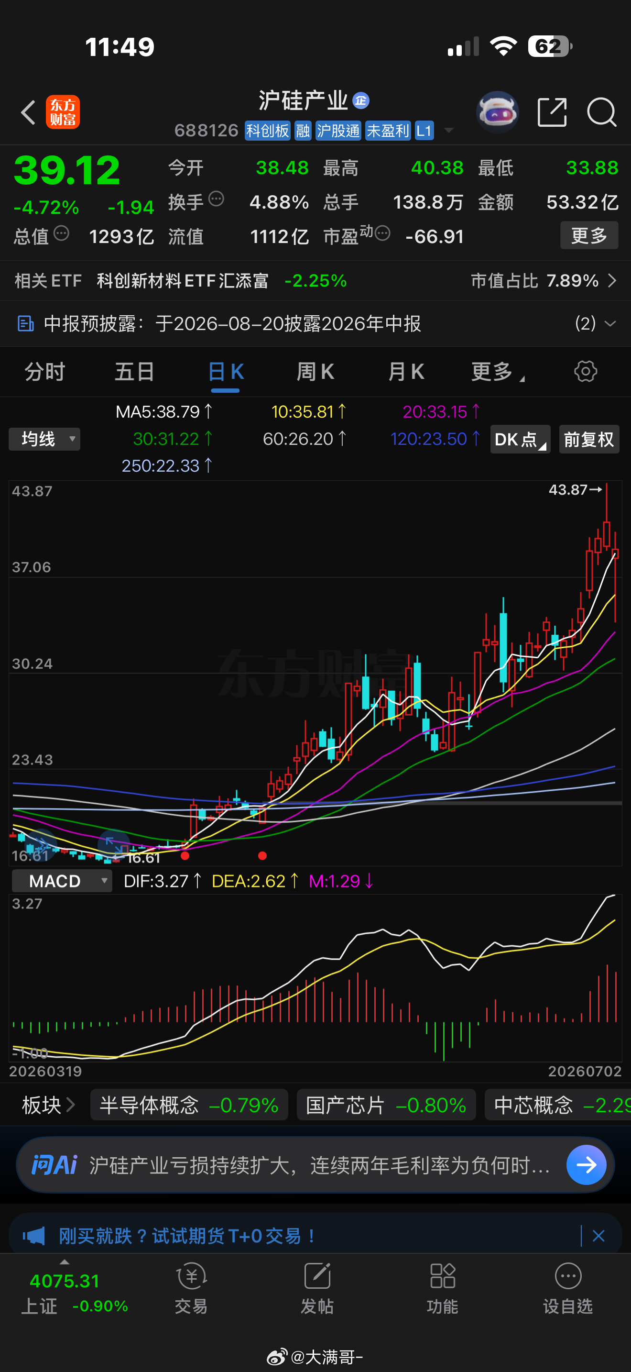Viewport: 631px width, 1372px height.
Task: Tap the 688126 stock code
Action: [207, 131]
